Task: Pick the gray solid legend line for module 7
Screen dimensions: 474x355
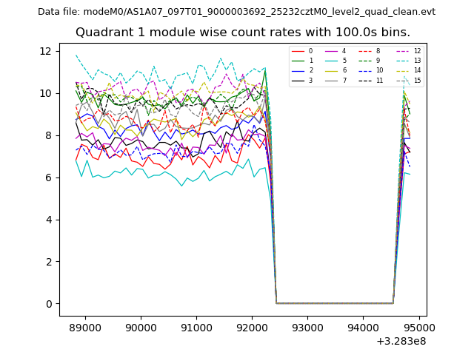Action: (333, 80)
